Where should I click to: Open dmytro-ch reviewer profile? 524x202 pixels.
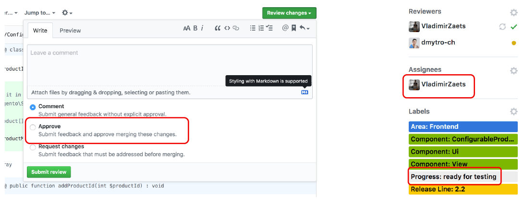[438, 43]
